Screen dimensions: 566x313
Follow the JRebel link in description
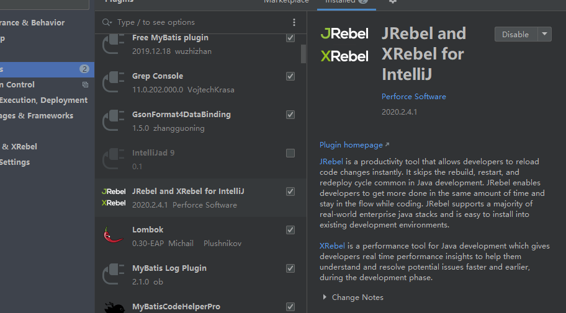(331, 162)
